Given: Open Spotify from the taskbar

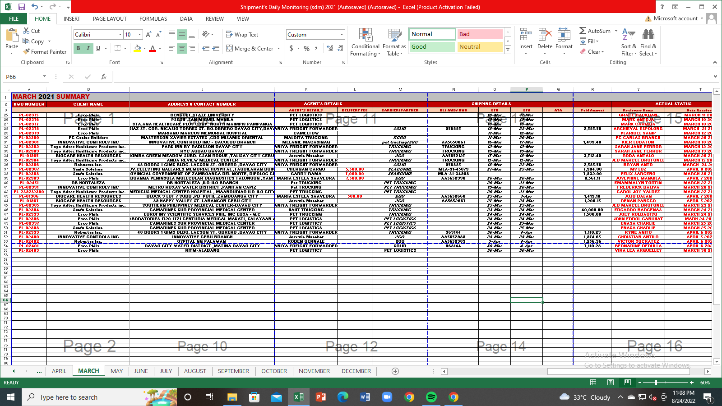Looking at the screenshot, I should [x=431, y=397].
